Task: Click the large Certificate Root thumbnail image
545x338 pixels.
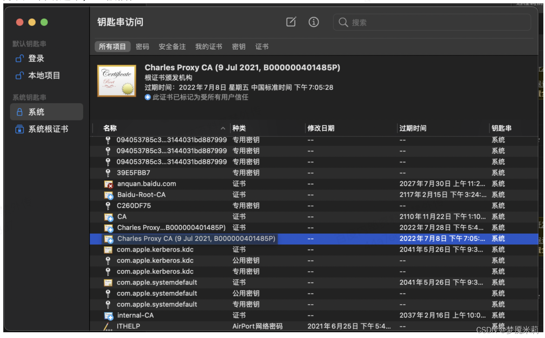Action: click(117, 81)
